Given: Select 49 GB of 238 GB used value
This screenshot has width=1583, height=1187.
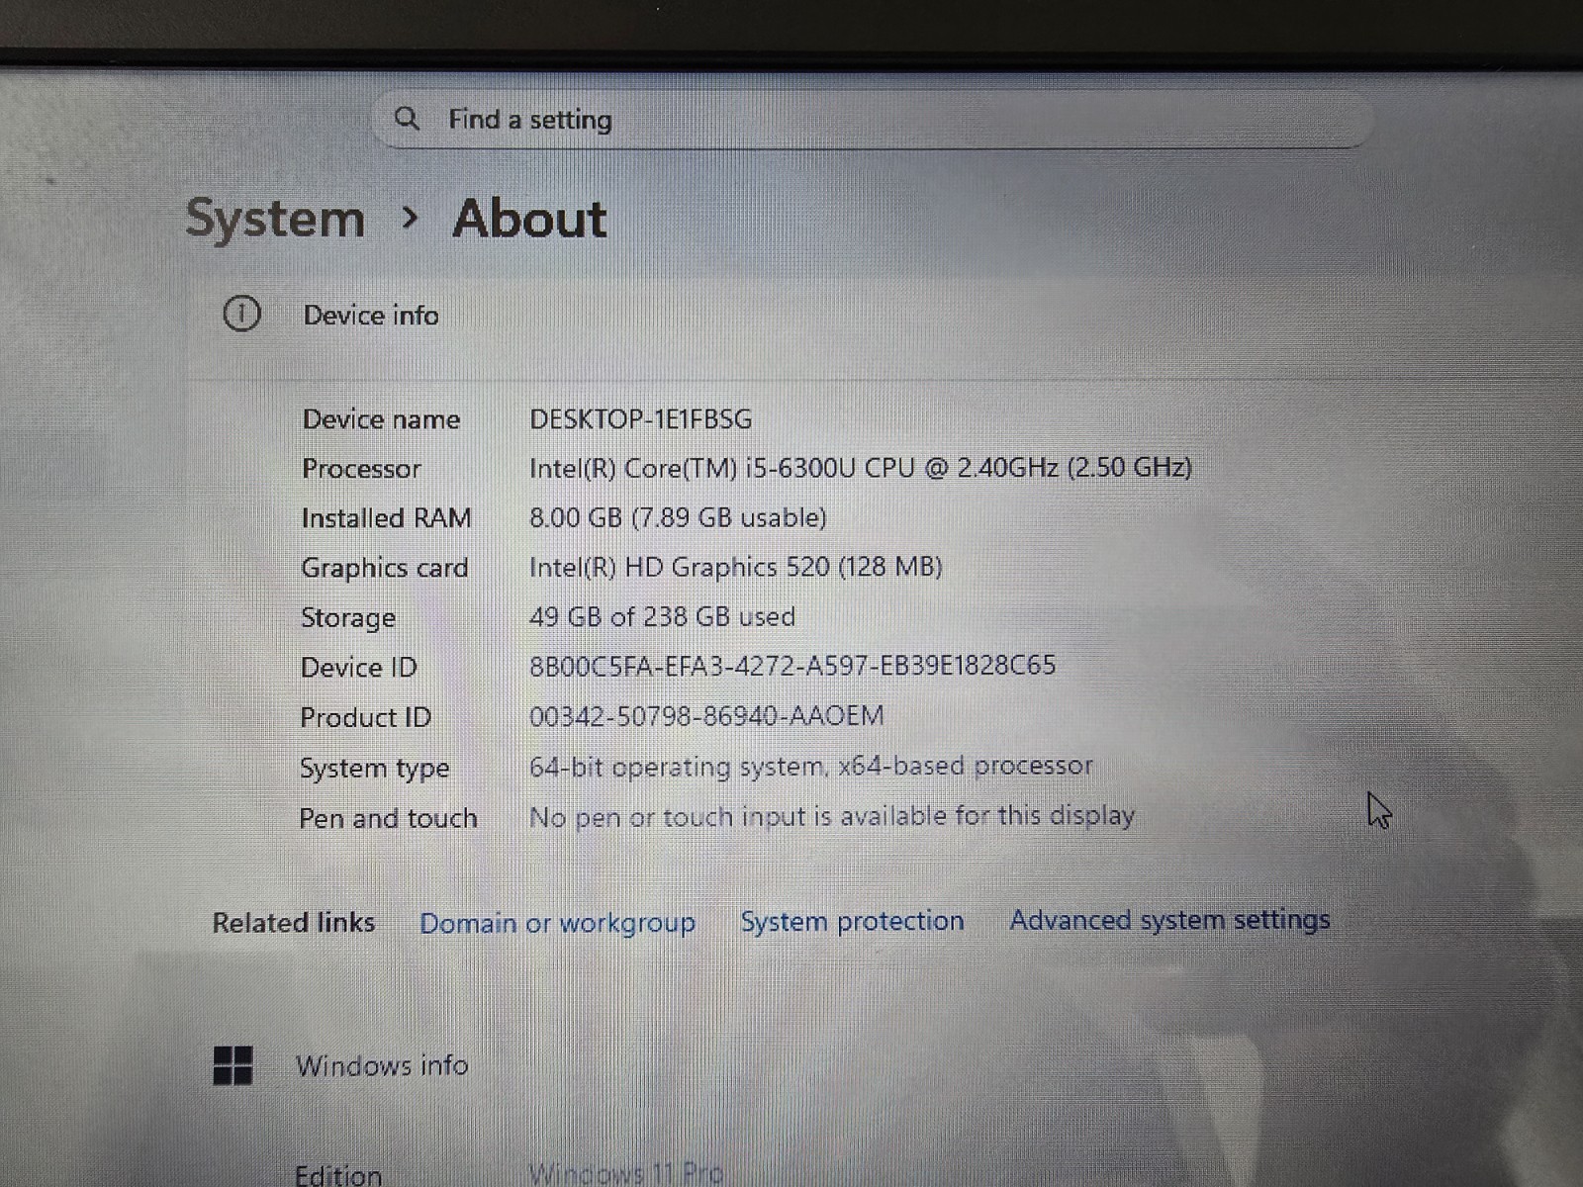Looking at the screenshot, I should 662,616.
